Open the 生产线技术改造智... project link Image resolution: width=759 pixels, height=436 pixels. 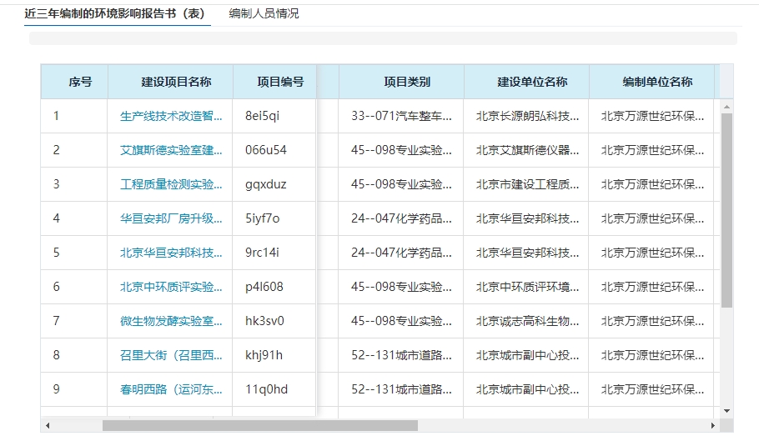(x=171, y=116)
